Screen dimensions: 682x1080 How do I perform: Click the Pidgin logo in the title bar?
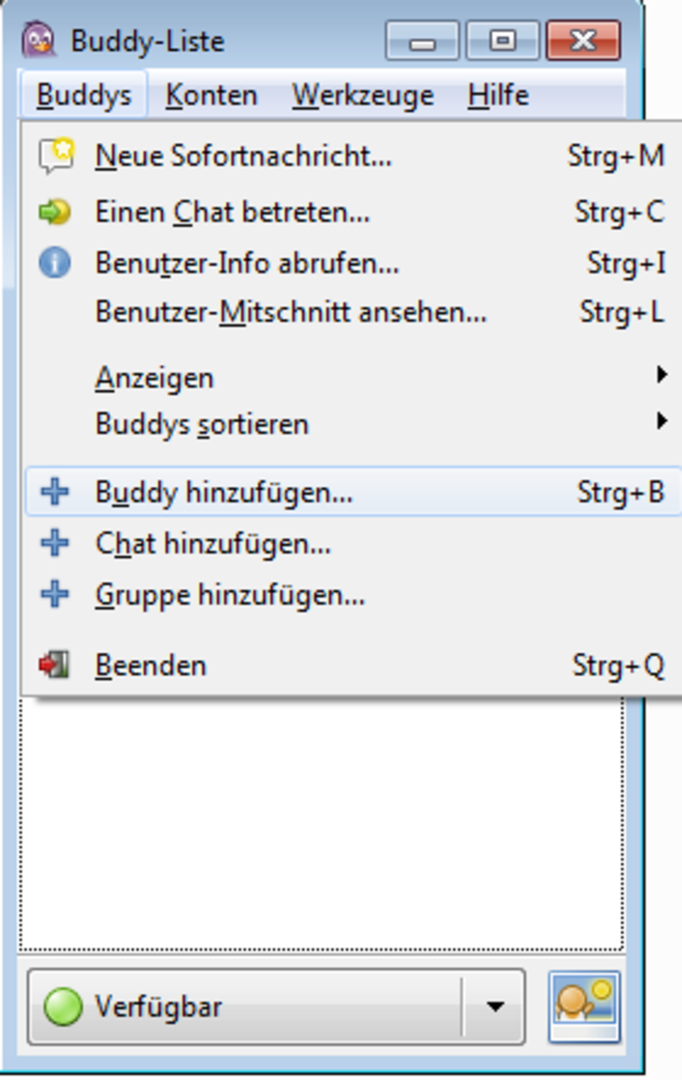39,40
